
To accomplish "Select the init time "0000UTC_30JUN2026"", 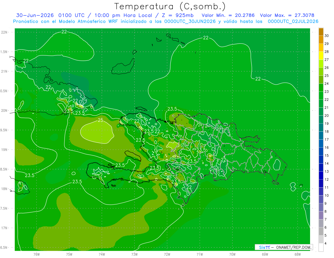I will 190,21.
